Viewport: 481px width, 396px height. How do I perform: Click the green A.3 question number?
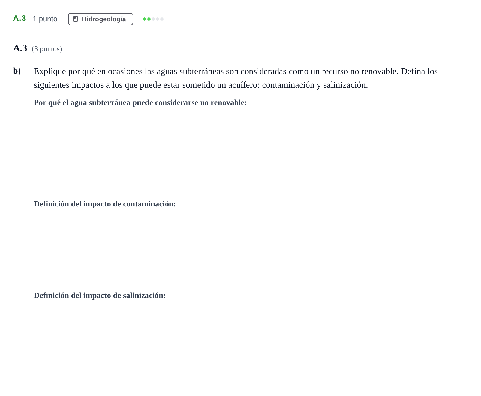pos(19,18)
